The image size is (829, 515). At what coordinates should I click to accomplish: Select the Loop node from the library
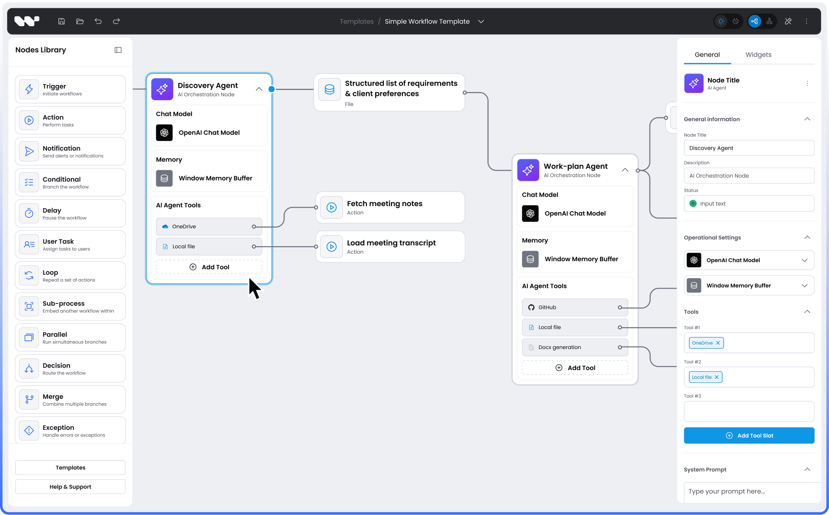pos(70,275)
